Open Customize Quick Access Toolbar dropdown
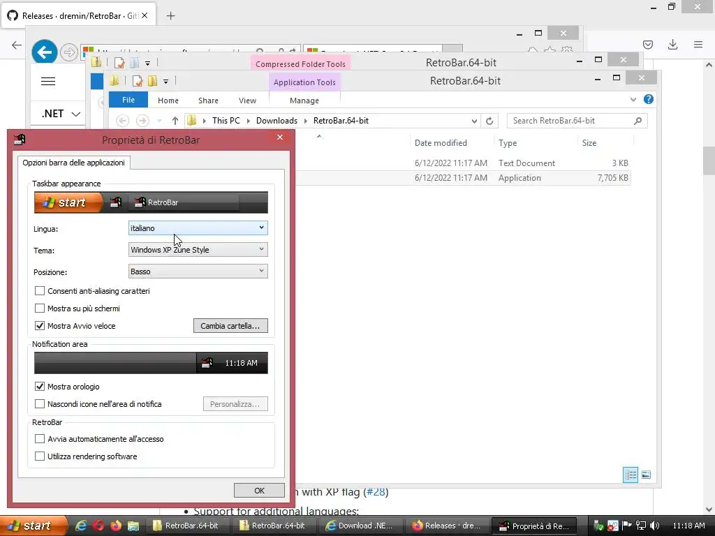This screenshot has height=536, width=715. 165,82
